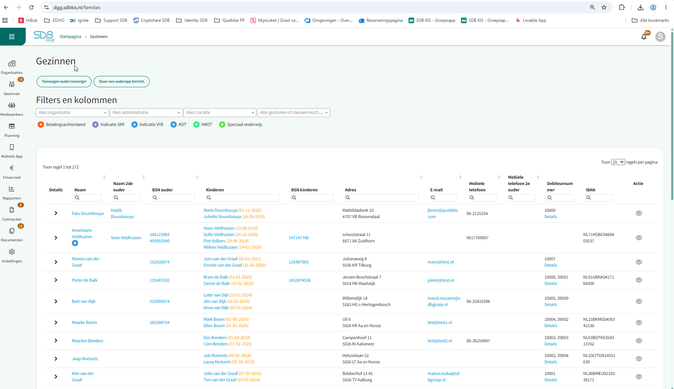Focus the browser address bar
Screen dimensions: 674x389
317,7
